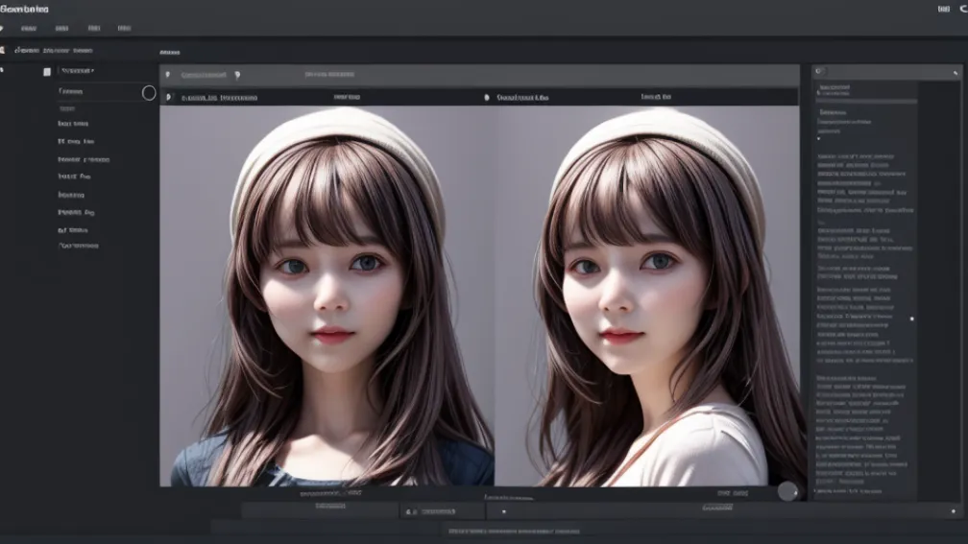The height and width of the screenshot is (544, 968).
Task: Click the round icon before the right image's title
Action: 487,97
